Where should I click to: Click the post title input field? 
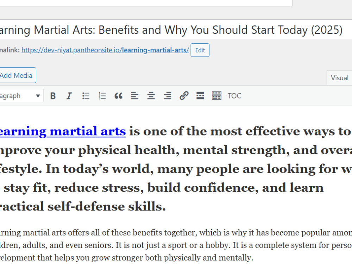coord(176,30)
